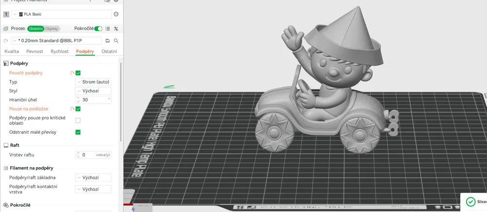
Task: Select filament slot number 1
Action: [x=6, y=14]
